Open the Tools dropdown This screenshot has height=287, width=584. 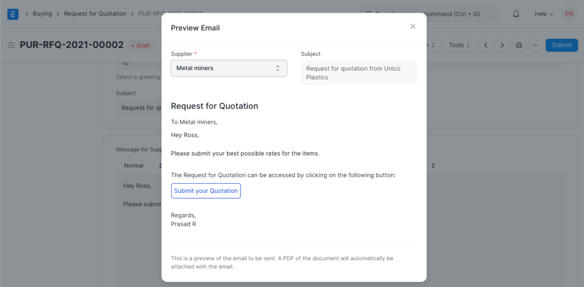(x=460, y=45)
